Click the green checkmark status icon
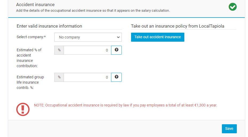 point(233,7)
